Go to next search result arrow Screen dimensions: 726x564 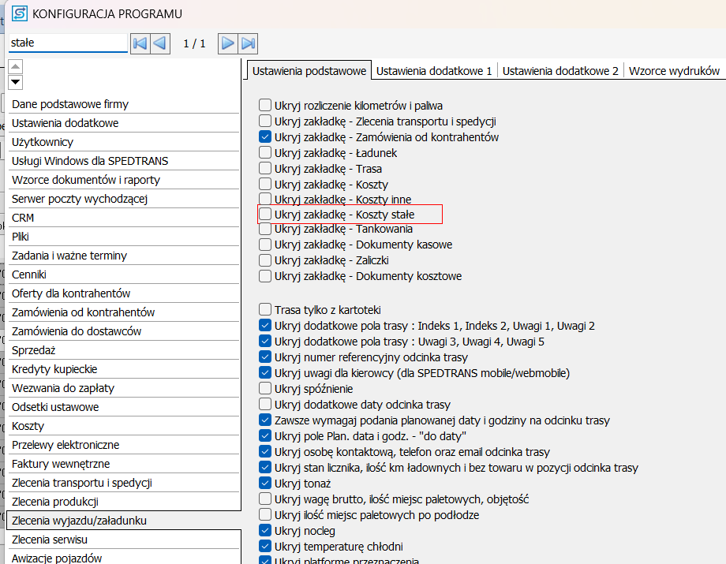228,43
